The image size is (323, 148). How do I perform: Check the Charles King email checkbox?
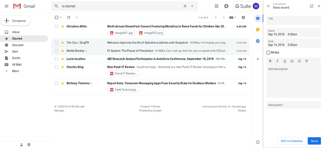[x=56, y=67]
